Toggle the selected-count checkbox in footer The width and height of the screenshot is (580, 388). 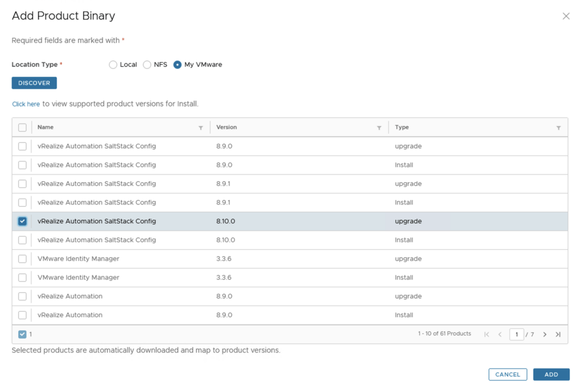tap(22, 334)
